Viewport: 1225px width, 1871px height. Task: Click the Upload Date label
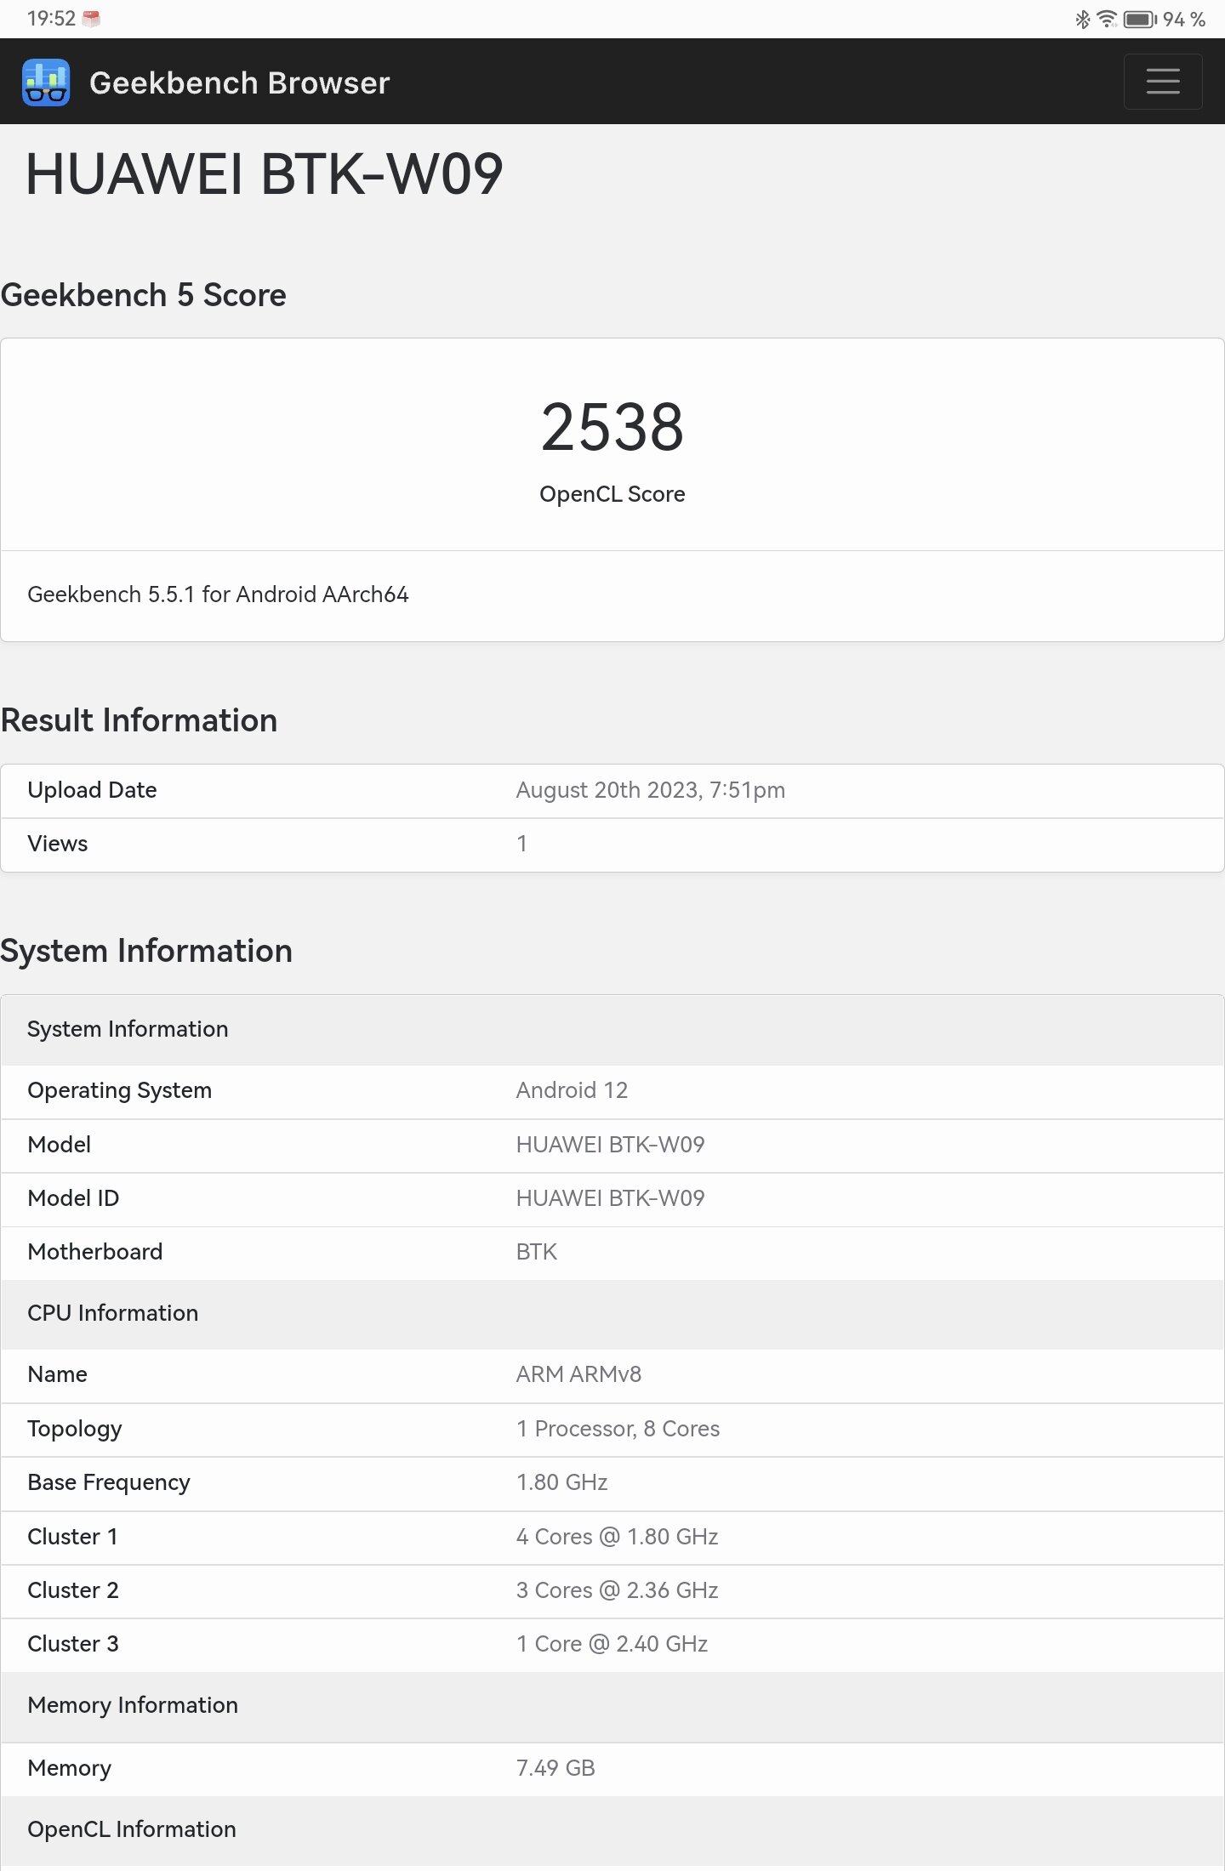[x=92, y=790]
